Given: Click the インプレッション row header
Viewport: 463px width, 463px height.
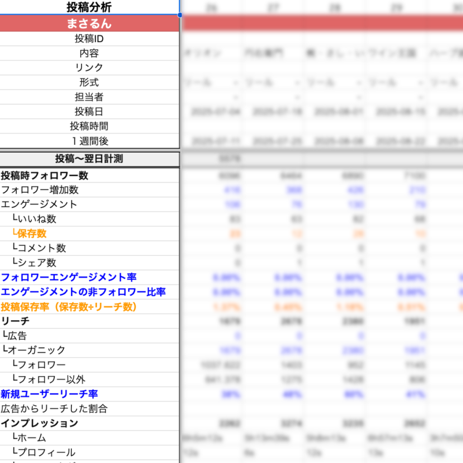Looking at the screenshot, I should pos(39,423).
